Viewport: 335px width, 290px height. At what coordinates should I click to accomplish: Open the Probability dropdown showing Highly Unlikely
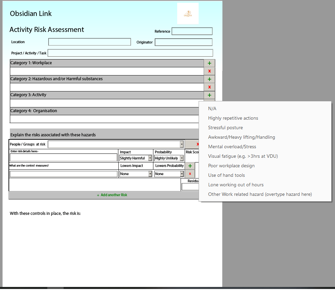(182, 158)
